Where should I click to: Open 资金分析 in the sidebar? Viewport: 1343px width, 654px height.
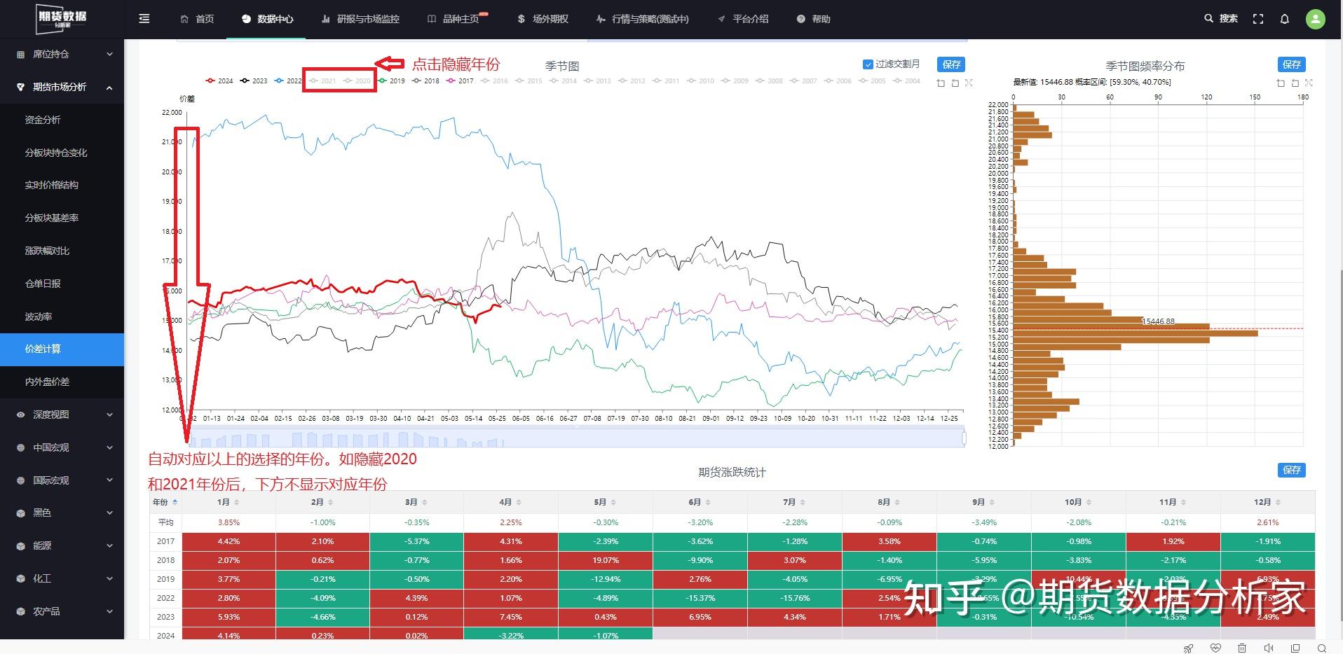62,120
